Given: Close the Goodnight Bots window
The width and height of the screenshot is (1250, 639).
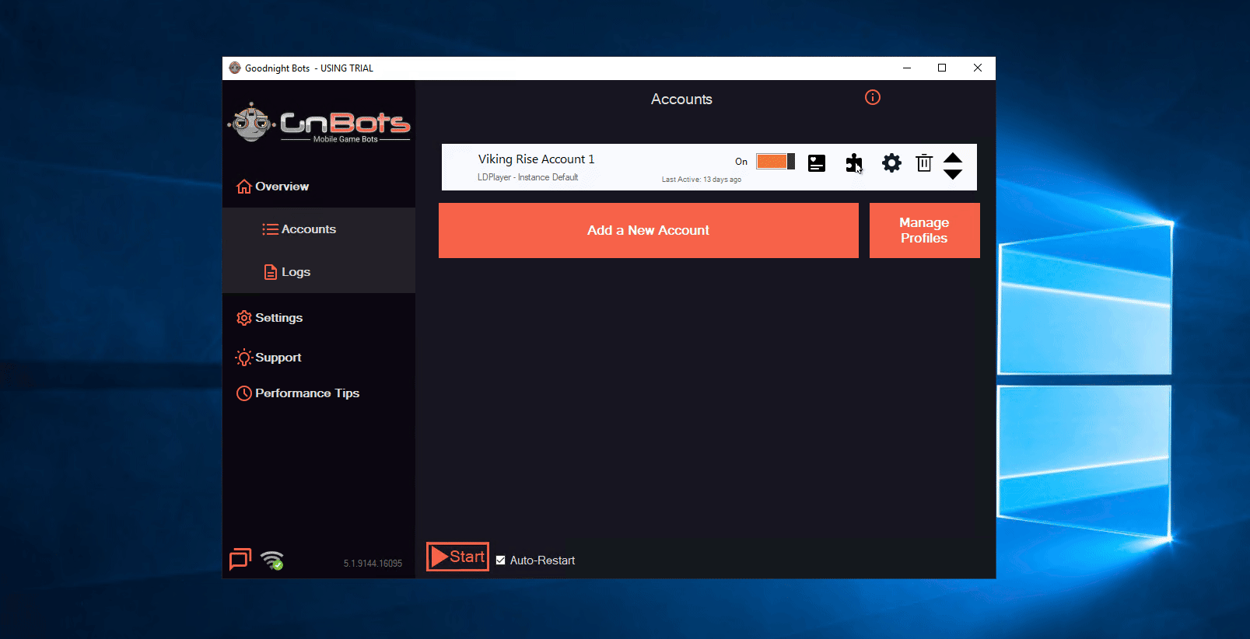Looking at the screenshot, I should click(978, 68).
